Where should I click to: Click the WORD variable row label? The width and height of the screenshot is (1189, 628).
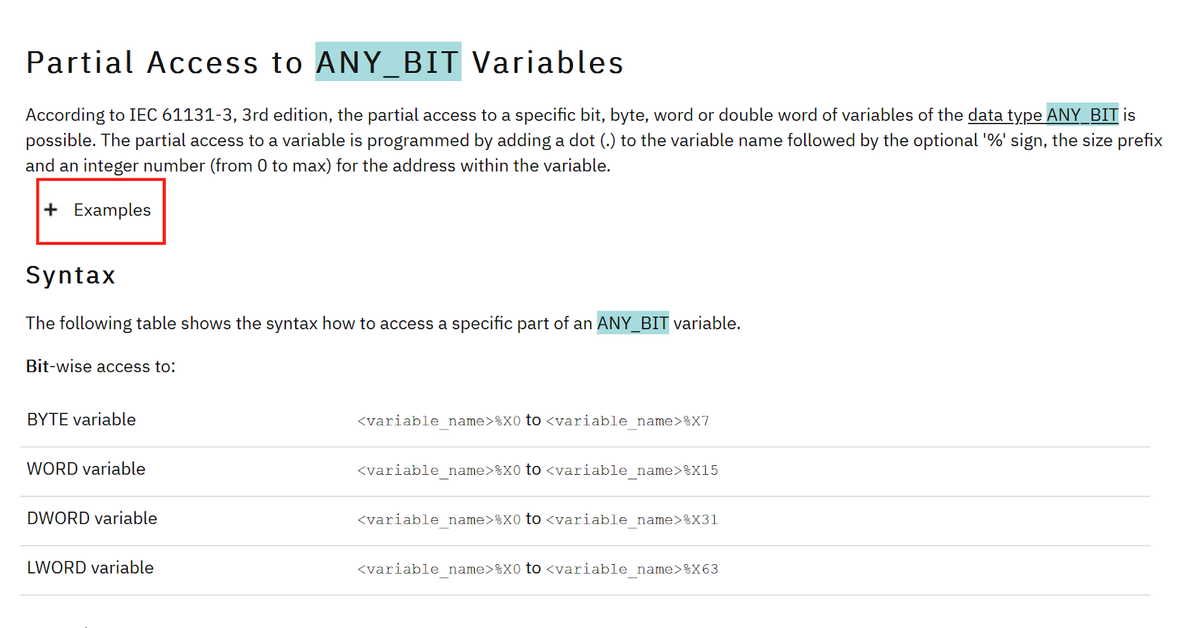point(86,469)
